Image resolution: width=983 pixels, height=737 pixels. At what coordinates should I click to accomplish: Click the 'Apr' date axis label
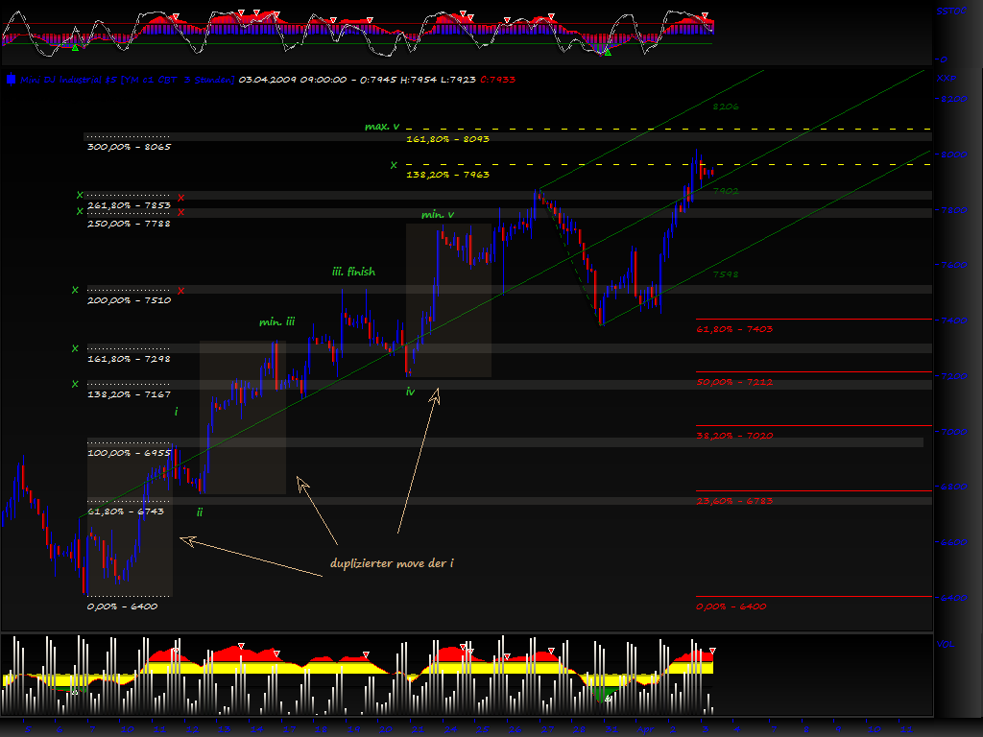(645, 729)
